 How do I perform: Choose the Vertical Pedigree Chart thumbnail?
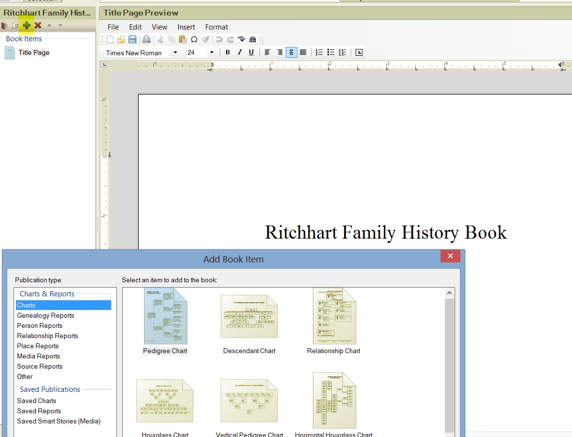coord(249,401)
